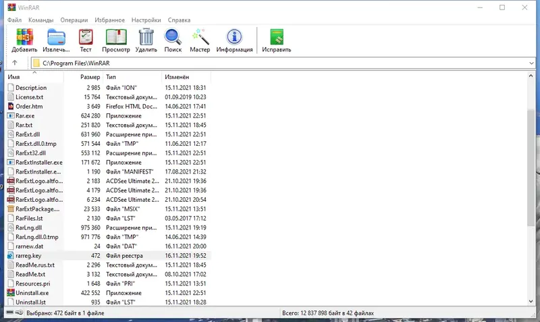Screen dimensions: 540x322
Task: Click the ACDSee icon of the 2 183 byte RarExtLogo file
Action: (x=11, y=181)
